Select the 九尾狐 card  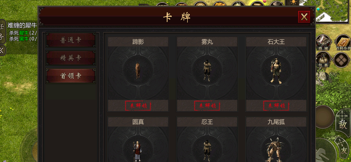tap(276, 139)
